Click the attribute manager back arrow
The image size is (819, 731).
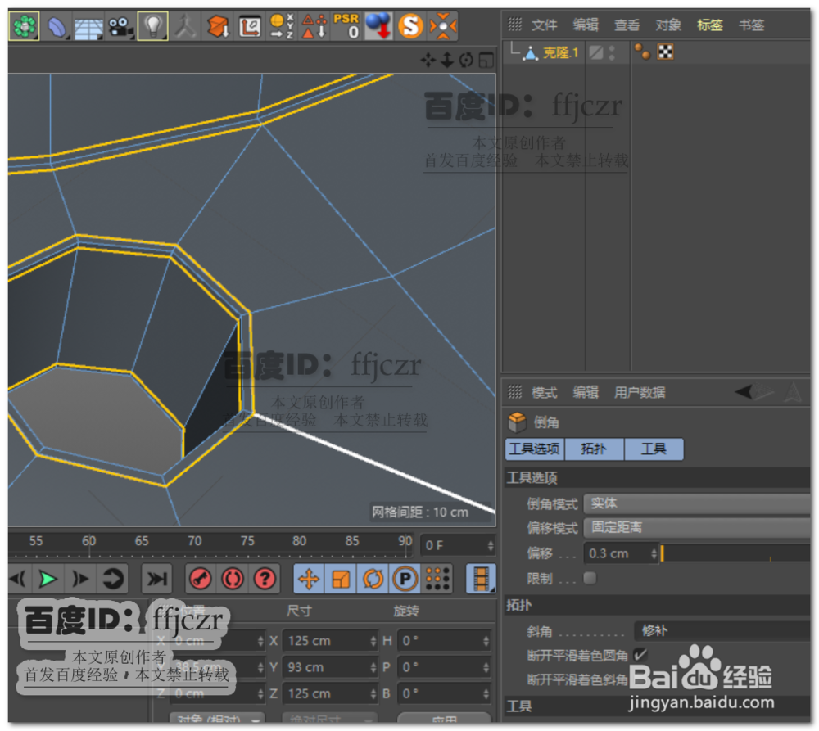[744, 391]
